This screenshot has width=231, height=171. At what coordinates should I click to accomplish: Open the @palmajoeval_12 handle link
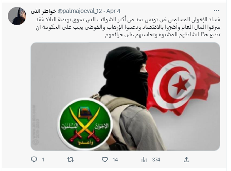tap(80, 11)
